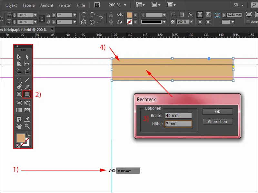
Task: Click Select Container icon
Action: [x=111, y=15]
